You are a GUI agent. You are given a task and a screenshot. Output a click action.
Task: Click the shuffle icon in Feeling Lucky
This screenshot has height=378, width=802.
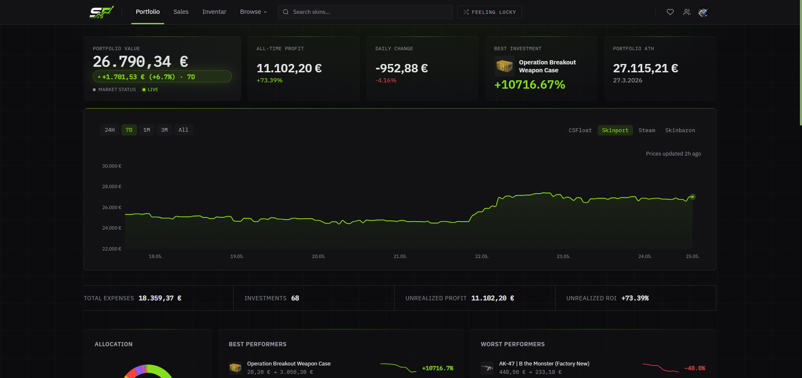click(x=466, y=12)
